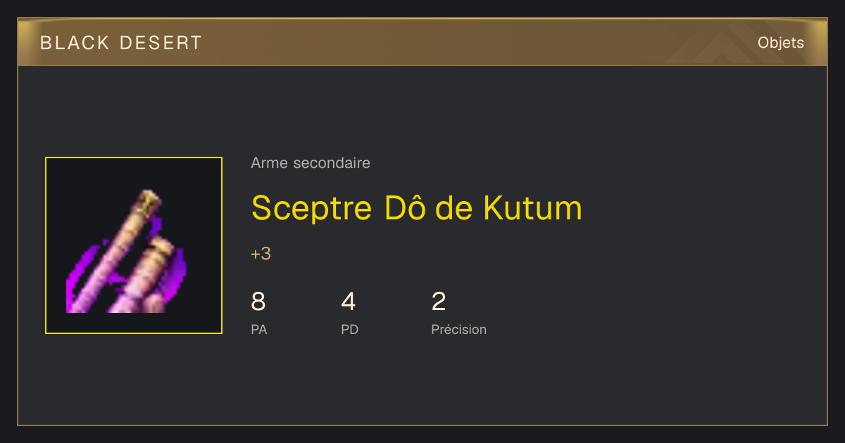Select the PA value 8
This screenshot has width=845, height=443.
[258, 302]
